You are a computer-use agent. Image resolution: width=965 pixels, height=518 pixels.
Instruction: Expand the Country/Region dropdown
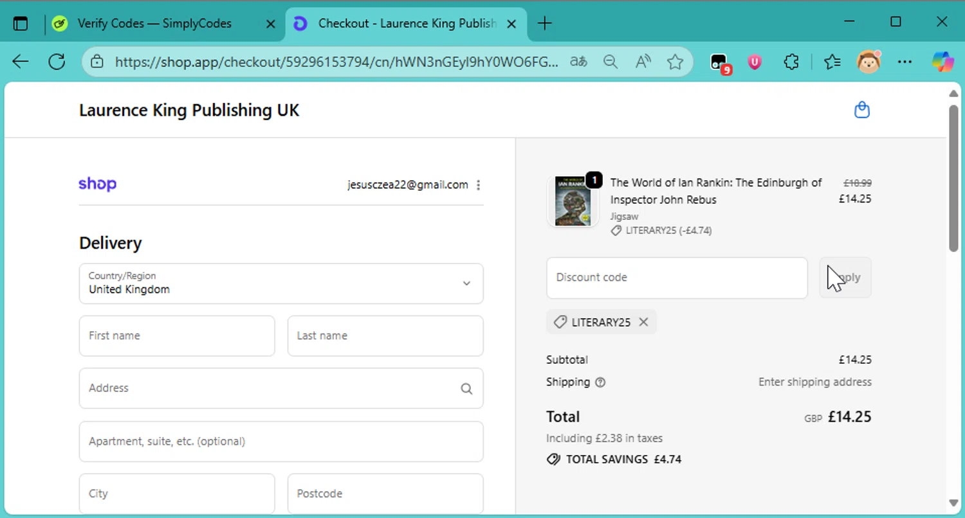(281, 283)
